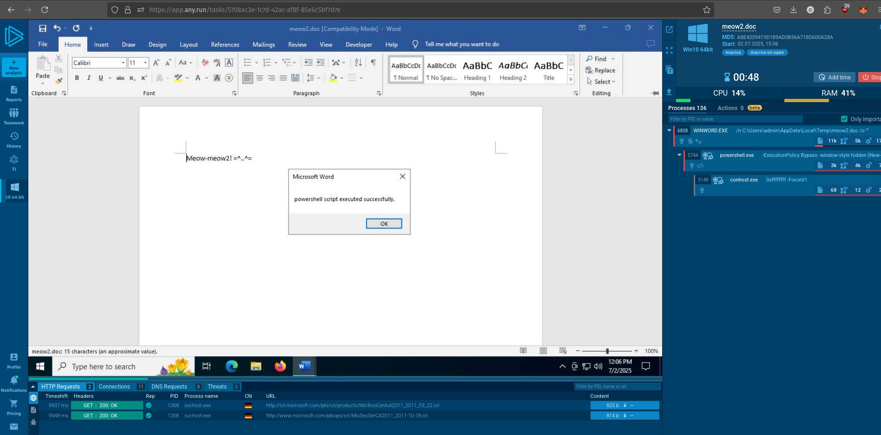Toggle Italic formatting
Screen dimensions: 881x435
point(89,78)
